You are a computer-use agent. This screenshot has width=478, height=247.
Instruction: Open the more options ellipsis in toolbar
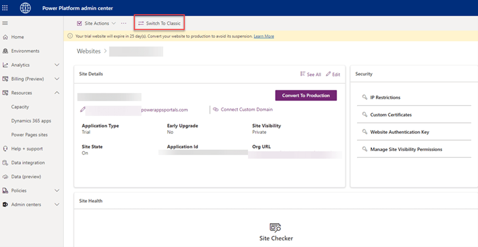pyautogui.click(x=124, y=23)
